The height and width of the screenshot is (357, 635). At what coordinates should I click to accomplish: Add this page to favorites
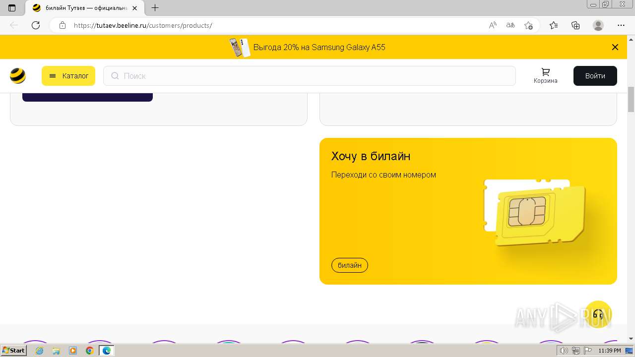point(528,25)
